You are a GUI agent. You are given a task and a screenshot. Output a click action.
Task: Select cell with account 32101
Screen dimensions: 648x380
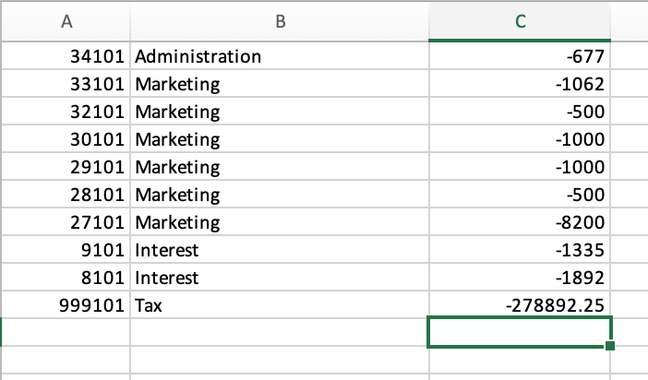66,111
